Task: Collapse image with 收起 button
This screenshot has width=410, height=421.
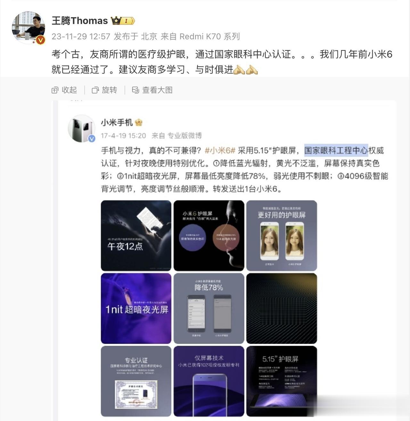Action: point(64,90)
